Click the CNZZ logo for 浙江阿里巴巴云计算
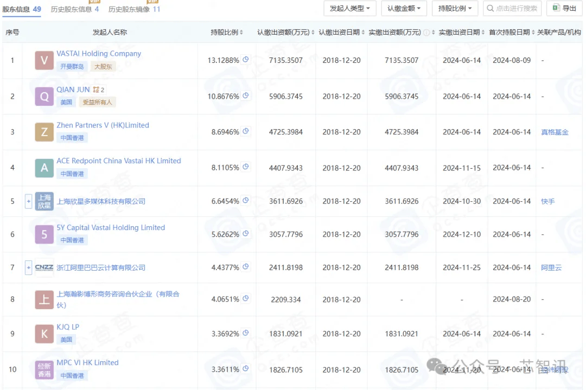 pyautogui.click(x=44, y=267)
